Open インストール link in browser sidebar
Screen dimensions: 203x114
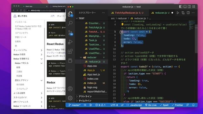coord(21,22)
